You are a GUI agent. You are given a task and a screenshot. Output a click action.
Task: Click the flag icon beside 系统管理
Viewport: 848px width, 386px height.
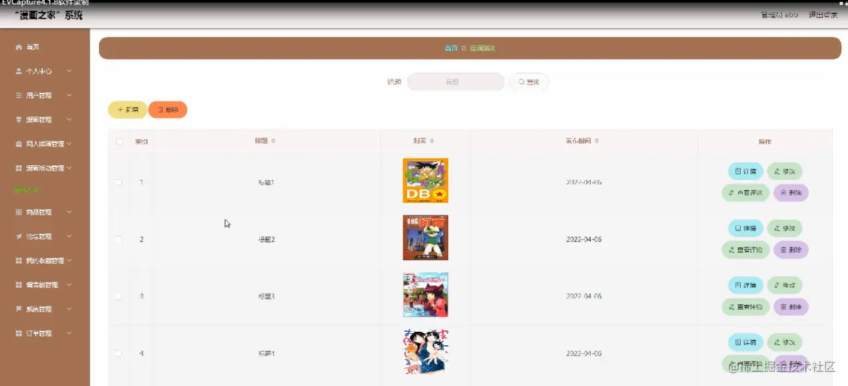19,309
